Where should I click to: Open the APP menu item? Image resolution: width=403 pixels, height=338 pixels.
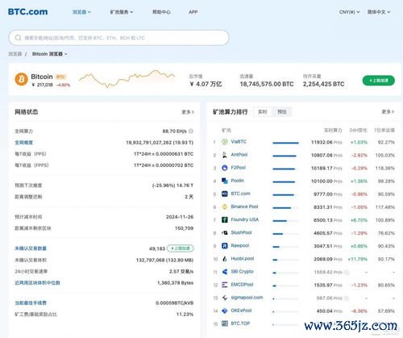point(193,12)
